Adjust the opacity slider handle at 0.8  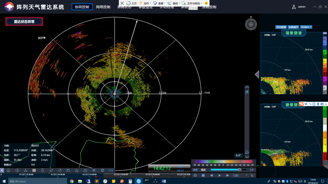pos(240,170)
